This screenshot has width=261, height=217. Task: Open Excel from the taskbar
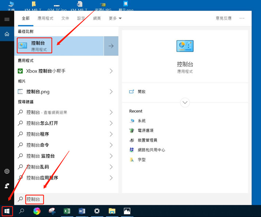(67, 211)
